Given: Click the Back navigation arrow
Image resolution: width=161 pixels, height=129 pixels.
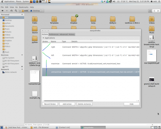Looking at the screenshot, I should (3, 11).
